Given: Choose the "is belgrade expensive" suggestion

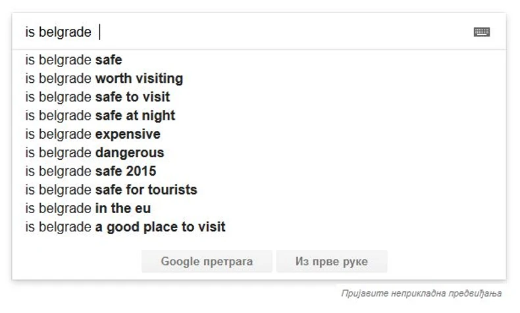Looking at the screenshot, I should tap(93, 134).
